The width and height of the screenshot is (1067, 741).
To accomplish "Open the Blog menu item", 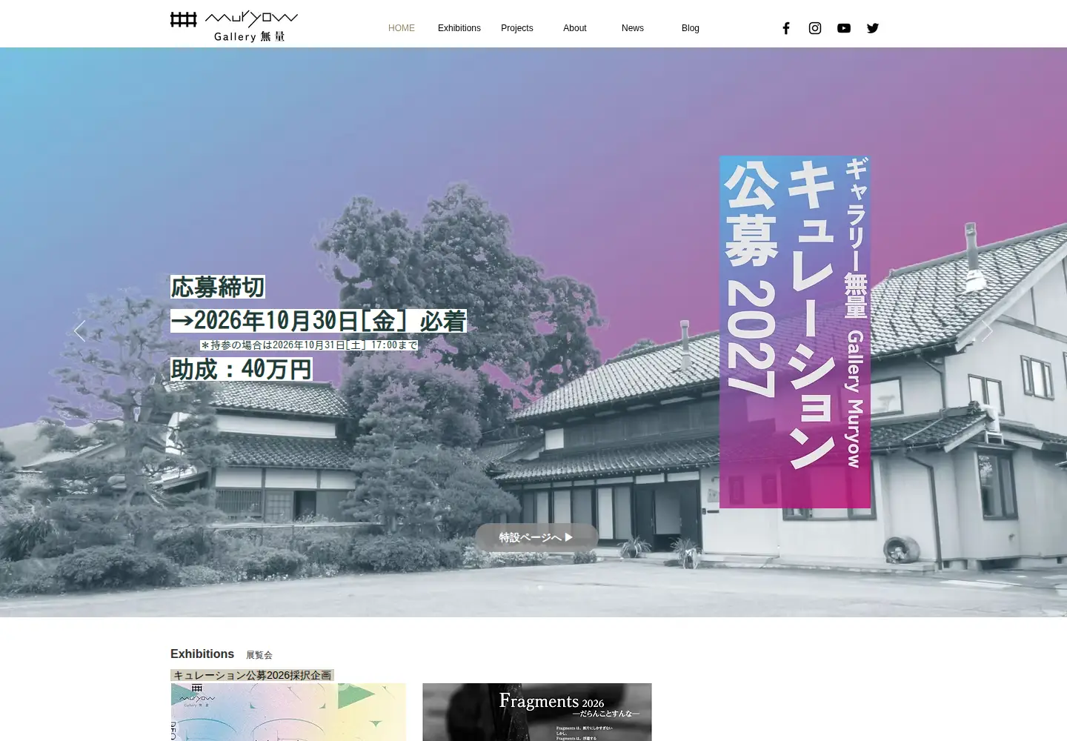I will 691,28.
